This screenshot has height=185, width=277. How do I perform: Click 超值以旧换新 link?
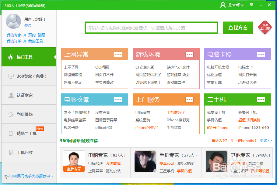[x=249, y=120]
